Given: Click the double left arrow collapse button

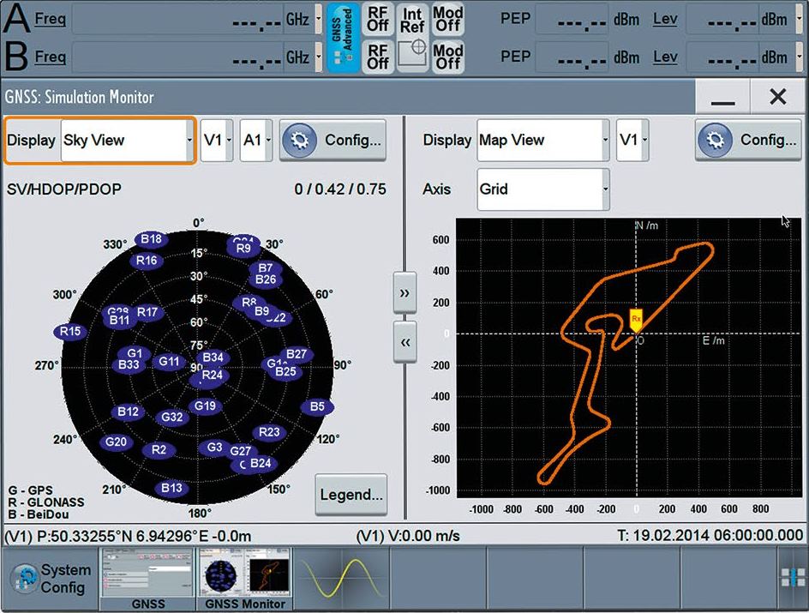Looking at the screenshot, I should (404, 341).
